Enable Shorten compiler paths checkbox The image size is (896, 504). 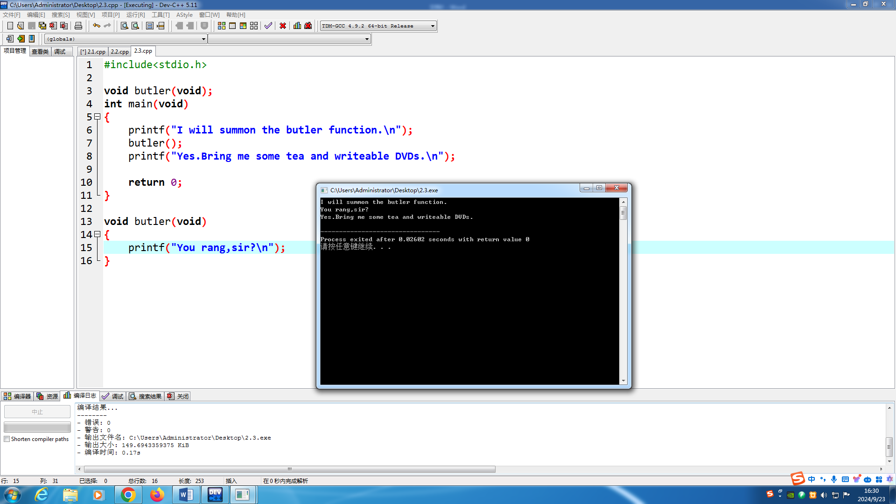tap(7, 439)
